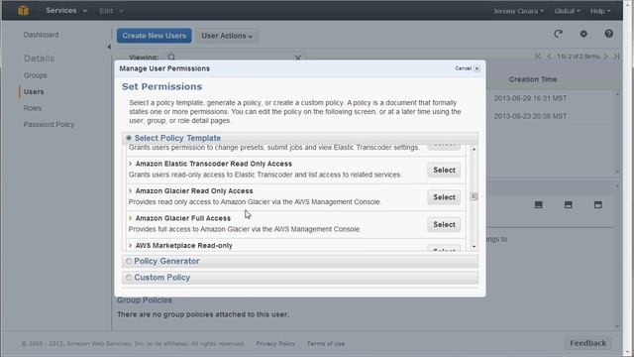
Task: Clear the Viewing search with the X icon
Action: coord(297,58)
